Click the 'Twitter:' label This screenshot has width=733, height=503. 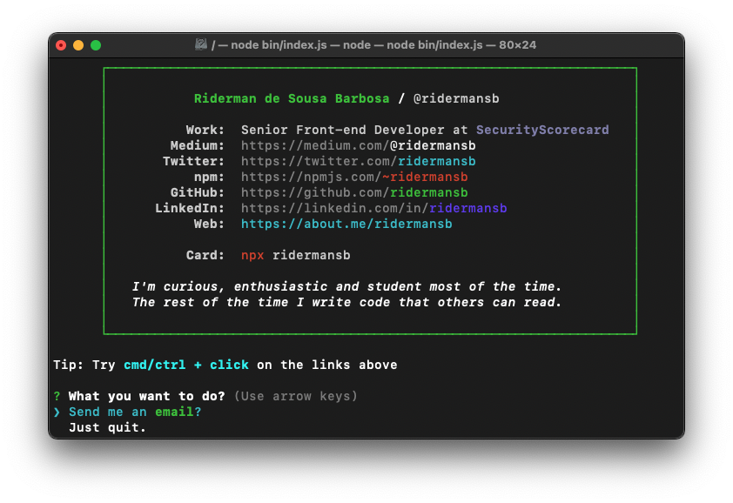(193, 161)
